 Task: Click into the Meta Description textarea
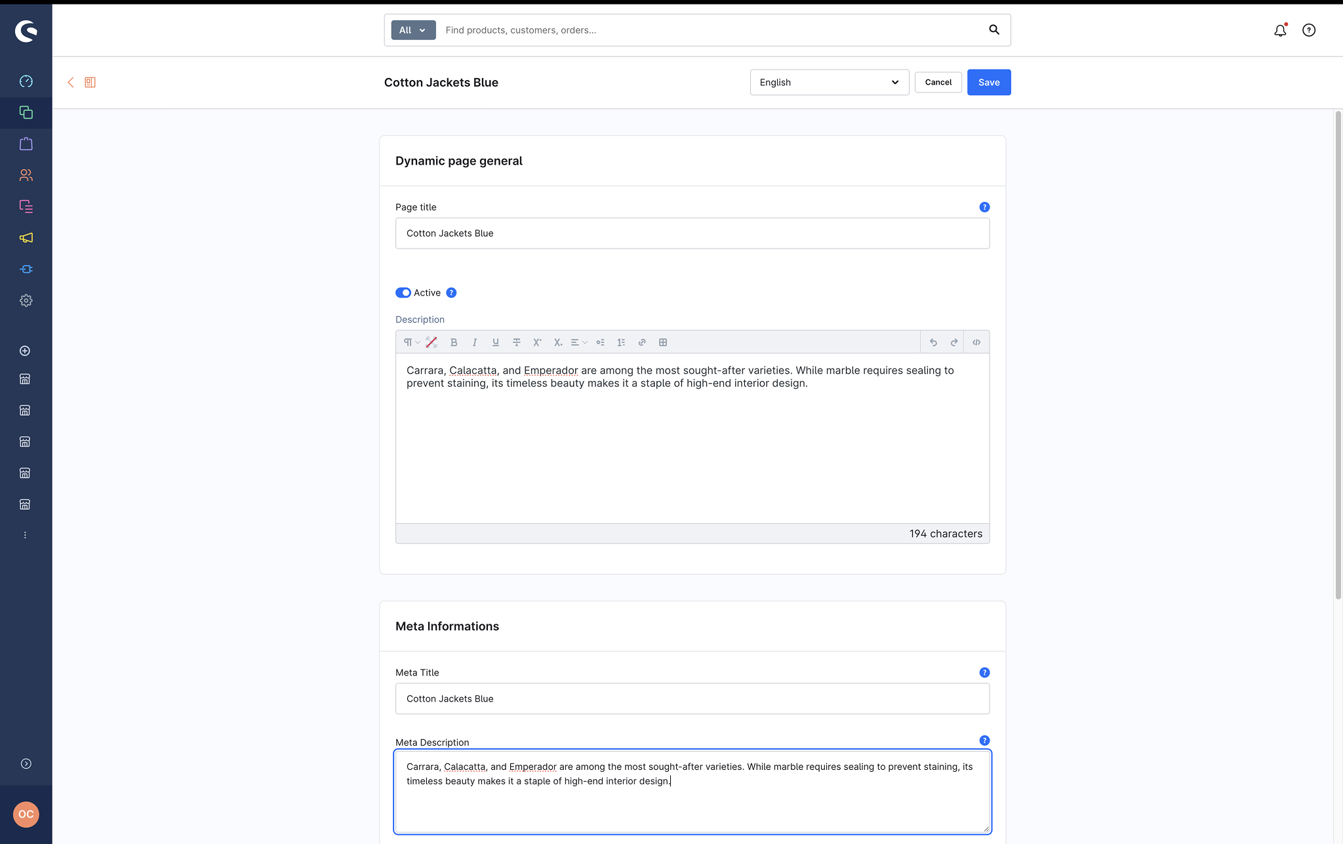692,792
